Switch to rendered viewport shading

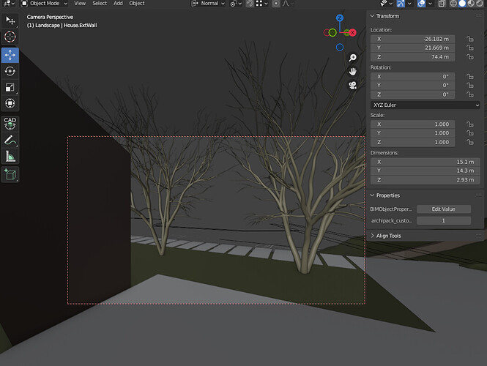(480, 4)
